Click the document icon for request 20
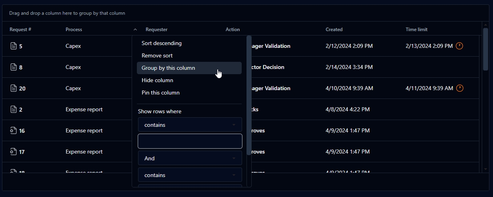 coord(14,88)
